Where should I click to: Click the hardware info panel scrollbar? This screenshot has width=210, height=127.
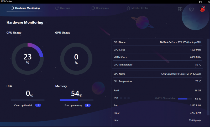coord(208,77)
